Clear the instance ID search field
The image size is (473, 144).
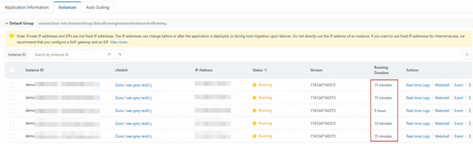pyautogui.click(x=109, y=54)
